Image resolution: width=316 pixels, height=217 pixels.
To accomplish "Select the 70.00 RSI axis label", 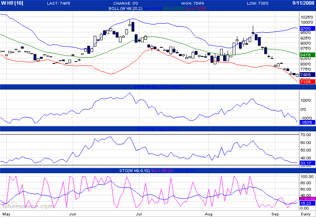I will [306, 135].
